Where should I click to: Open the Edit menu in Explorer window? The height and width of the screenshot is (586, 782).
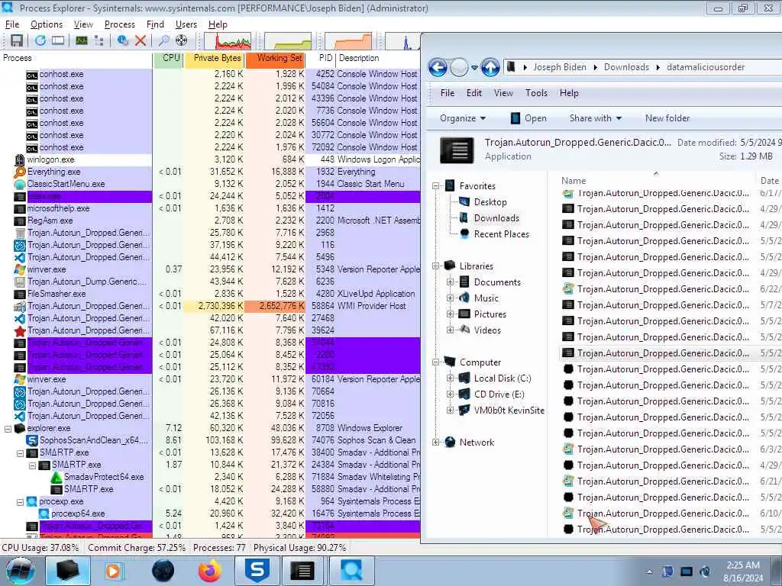[473, 93]
